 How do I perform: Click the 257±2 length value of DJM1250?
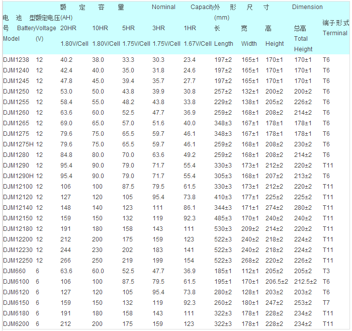[223, 92]
